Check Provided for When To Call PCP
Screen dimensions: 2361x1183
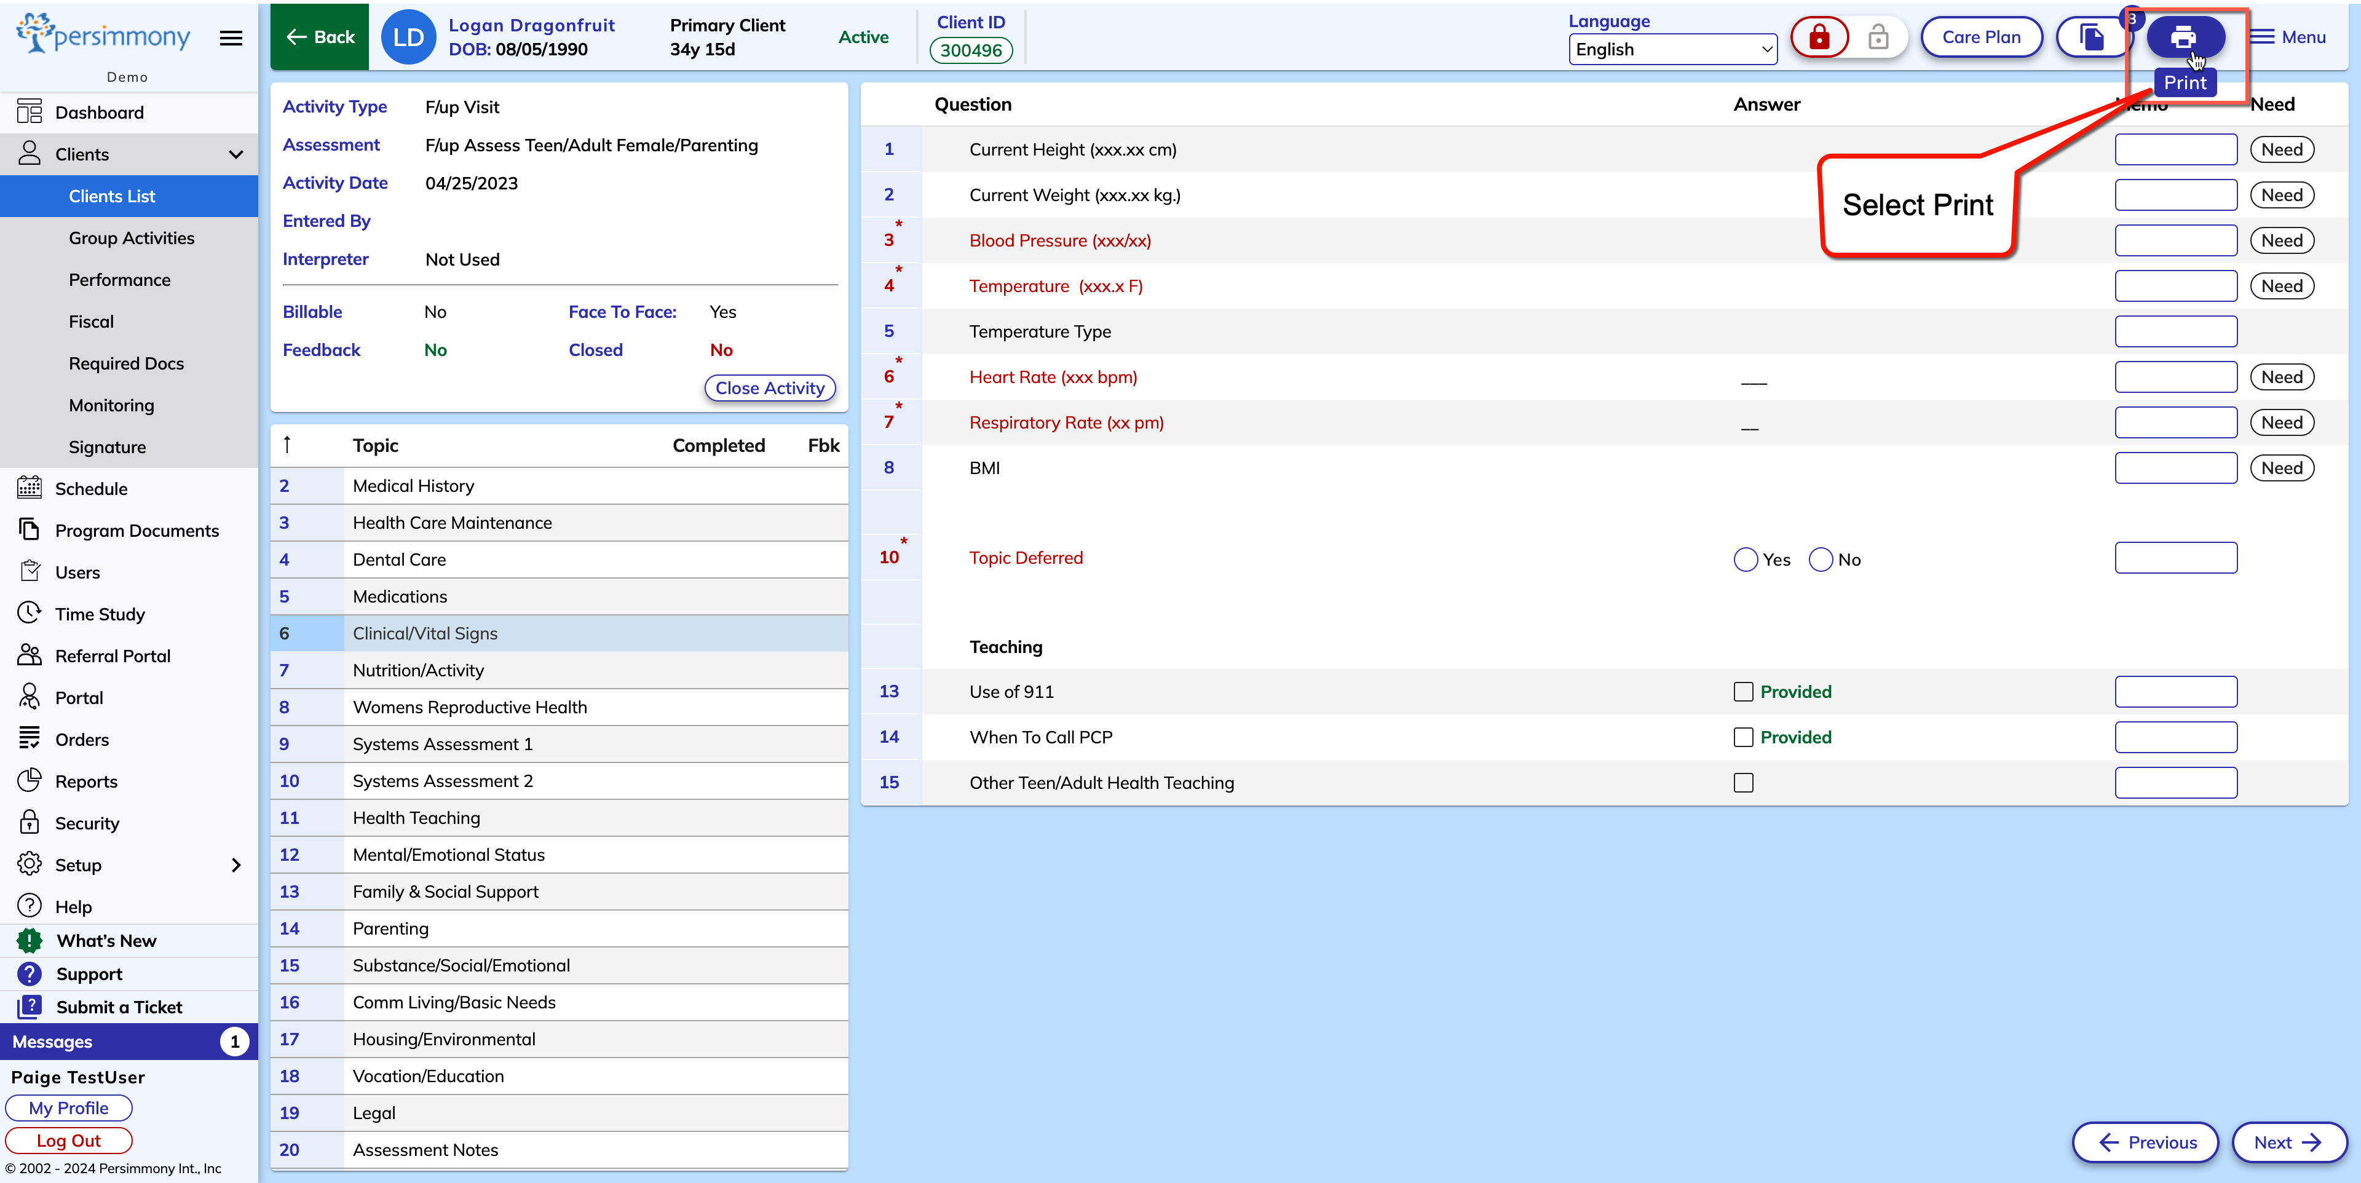(1743, 738)
